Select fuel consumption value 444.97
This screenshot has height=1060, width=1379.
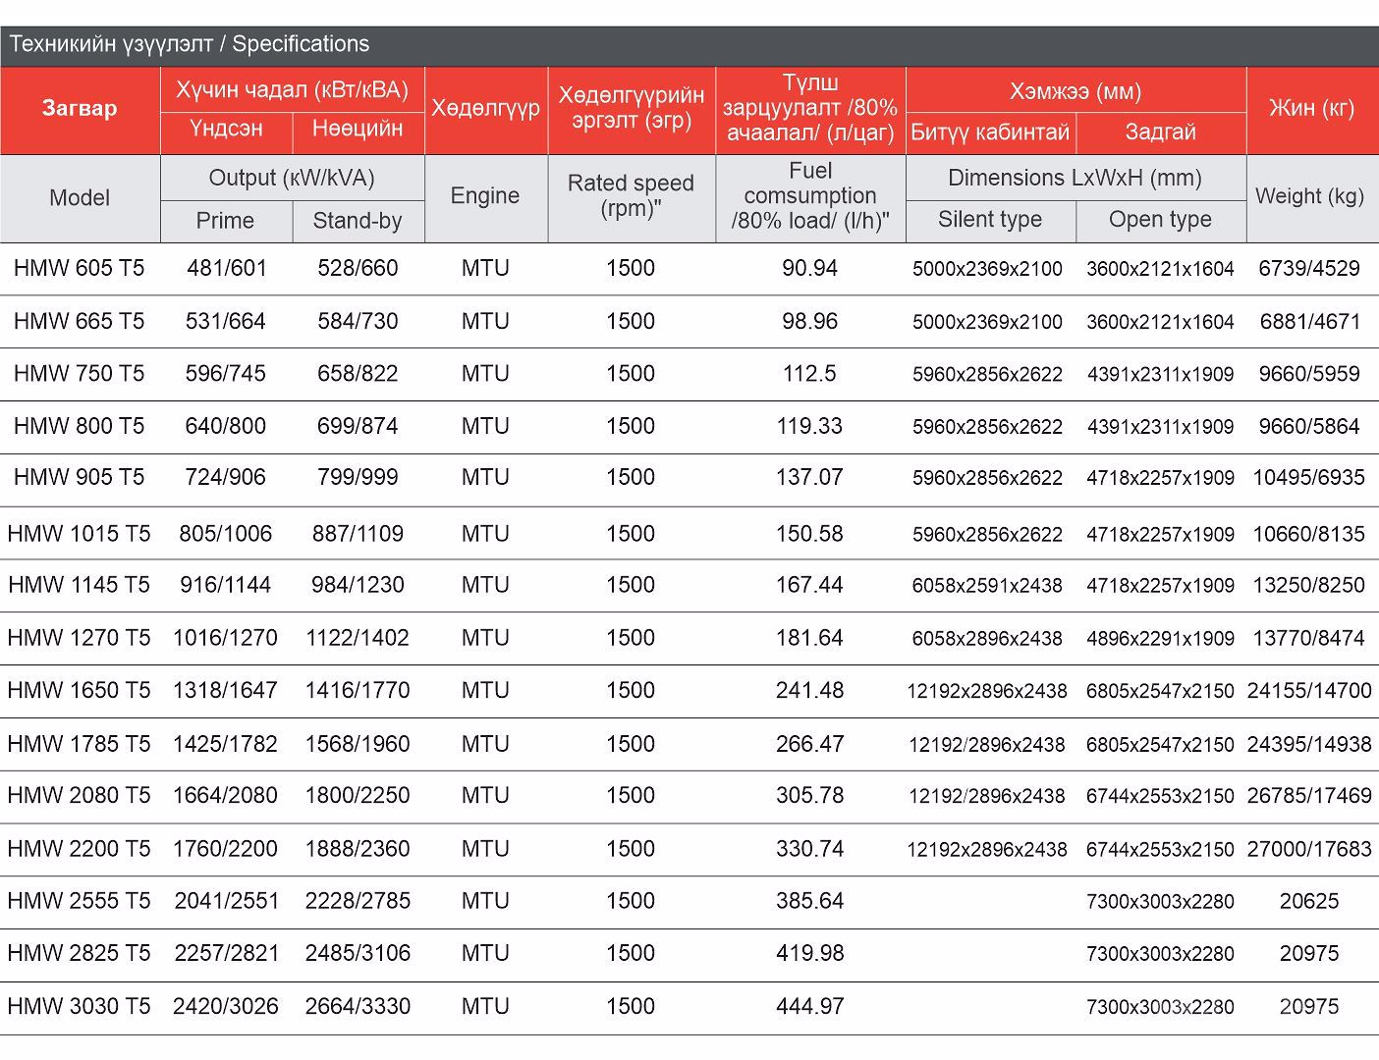(x=809, y=1006)
